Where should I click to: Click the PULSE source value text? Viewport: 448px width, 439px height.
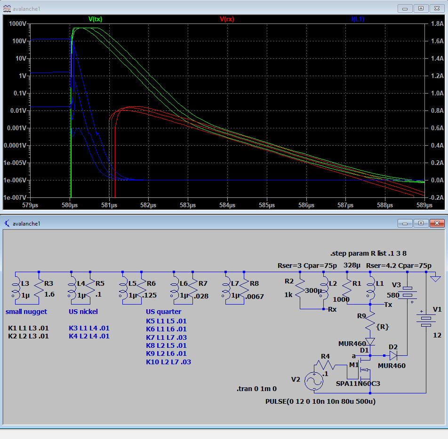pyautogui.click(x=320, y=401)
